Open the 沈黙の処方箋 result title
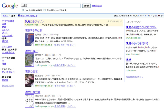The height and width of the screenshot is (109, 164). coord(33,92)
